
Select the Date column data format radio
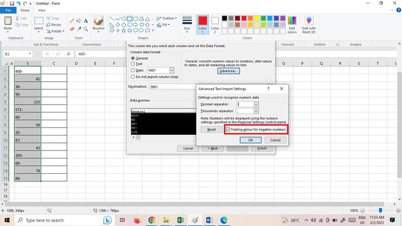(x=133, y=70)
